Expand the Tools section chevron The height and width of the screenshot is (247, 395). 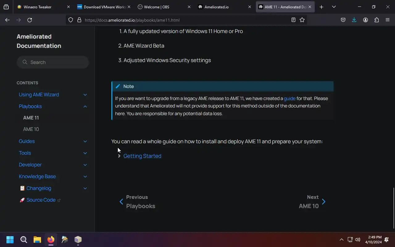85,153
